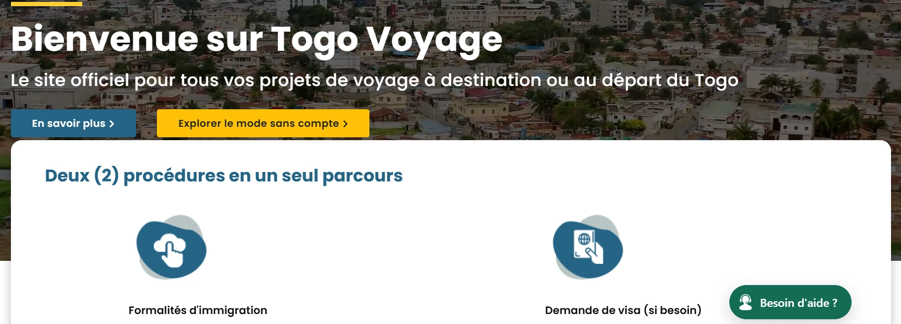Click the Formalités d'immigration label

point(198,310)
